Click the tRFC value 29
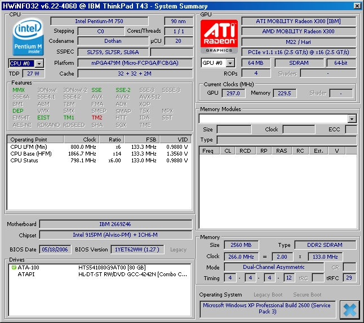This screenshot has width=364, height=323. coord(349,278)
